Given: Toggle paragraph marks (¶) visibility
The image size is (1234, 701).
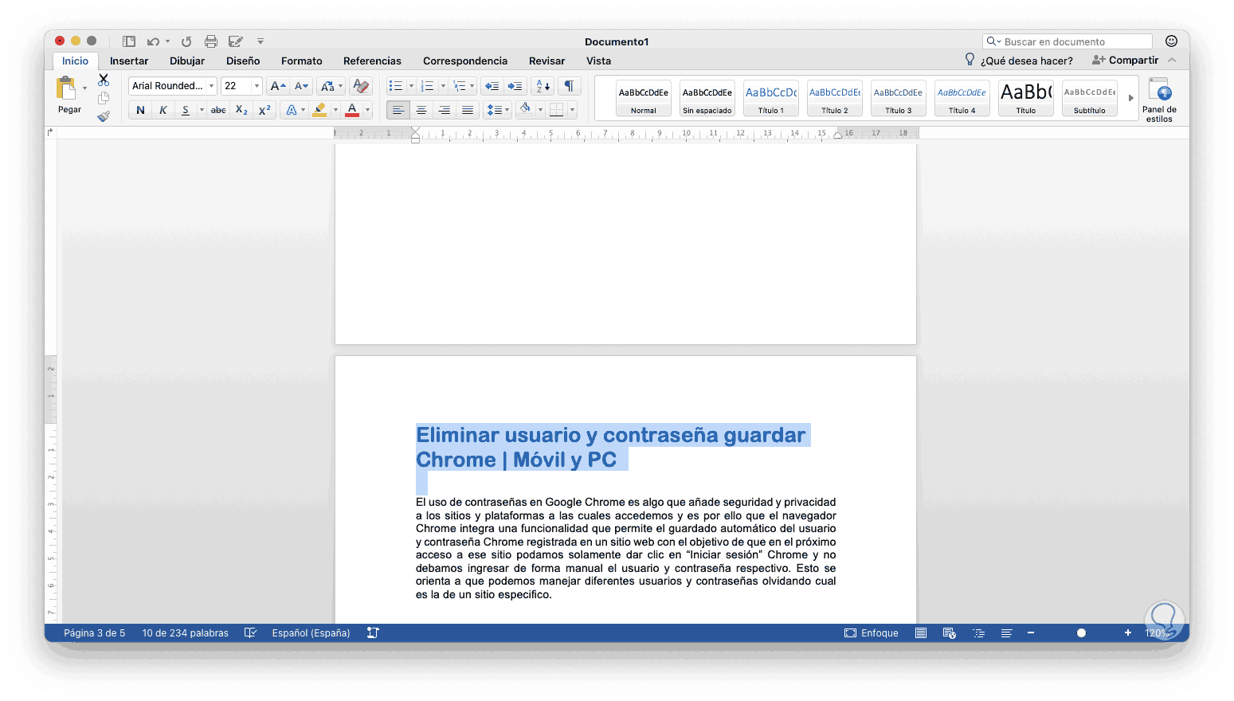Looking at the screenshot, I should pyautogui.click(x=569, y=86).
